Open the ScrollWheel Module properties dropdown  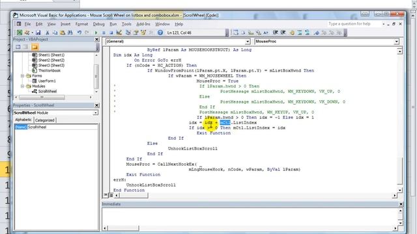pyautogui.click(x=96, y=112)
